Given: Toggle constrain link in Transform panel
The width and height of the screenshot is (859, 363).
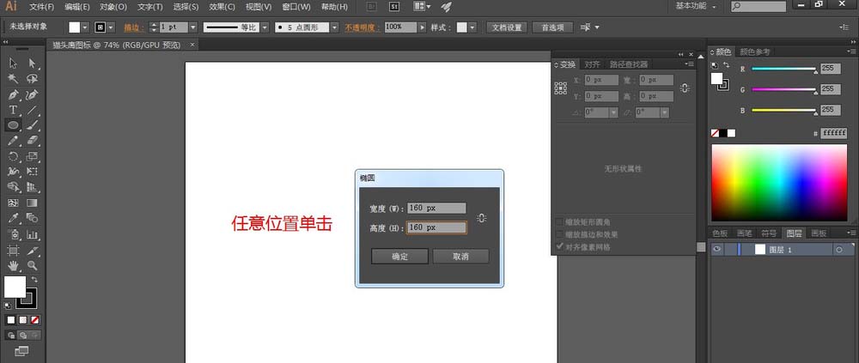Looking at the screenshot, I should click(685, 88).
